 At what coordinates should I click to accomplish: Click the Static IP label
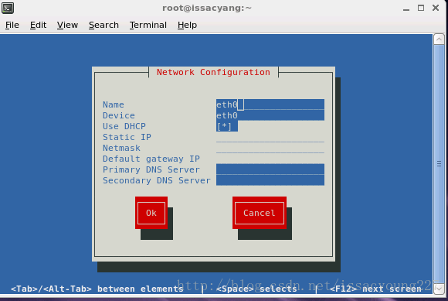(x=127, y=137)
